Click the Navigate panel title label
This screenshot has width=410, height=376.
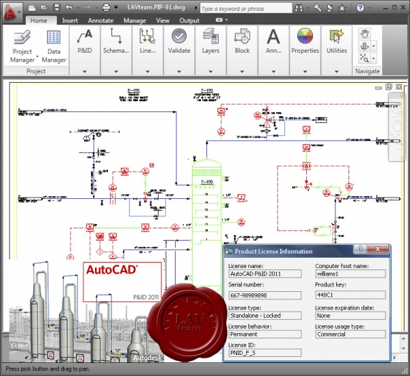tap(367, 71)
